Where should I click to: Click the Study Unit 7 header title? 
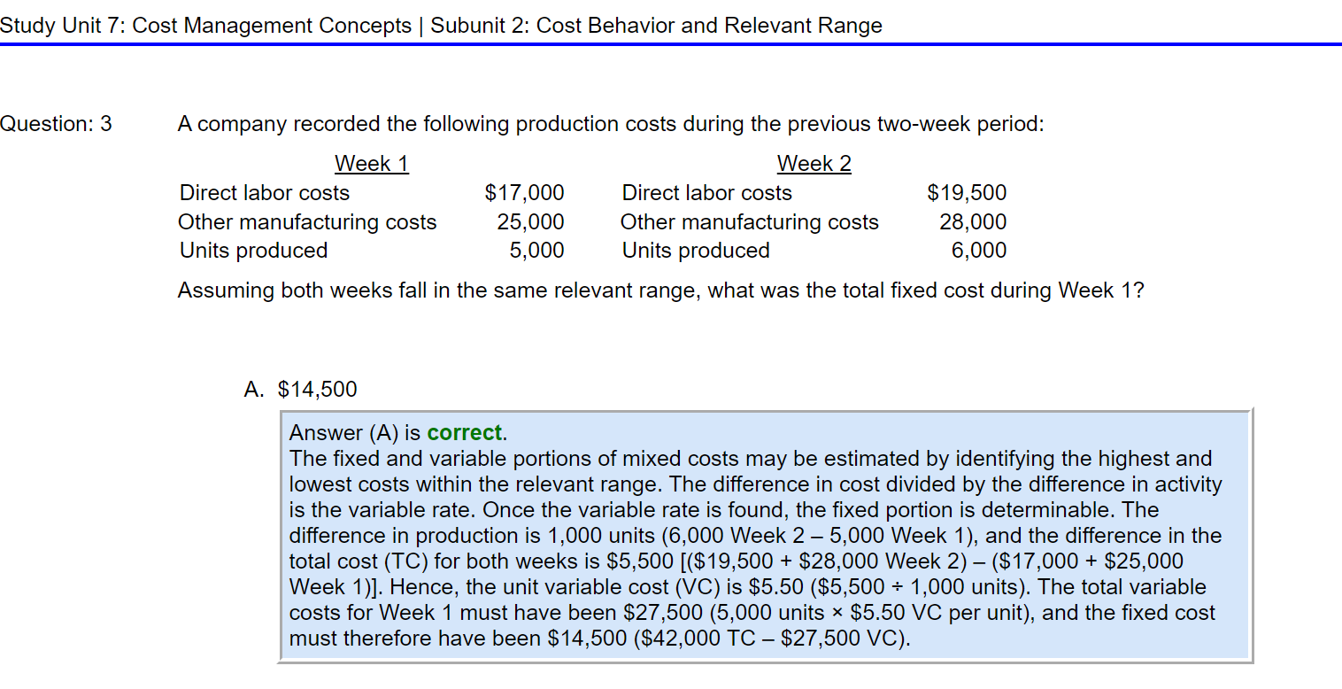click(205, 26)
